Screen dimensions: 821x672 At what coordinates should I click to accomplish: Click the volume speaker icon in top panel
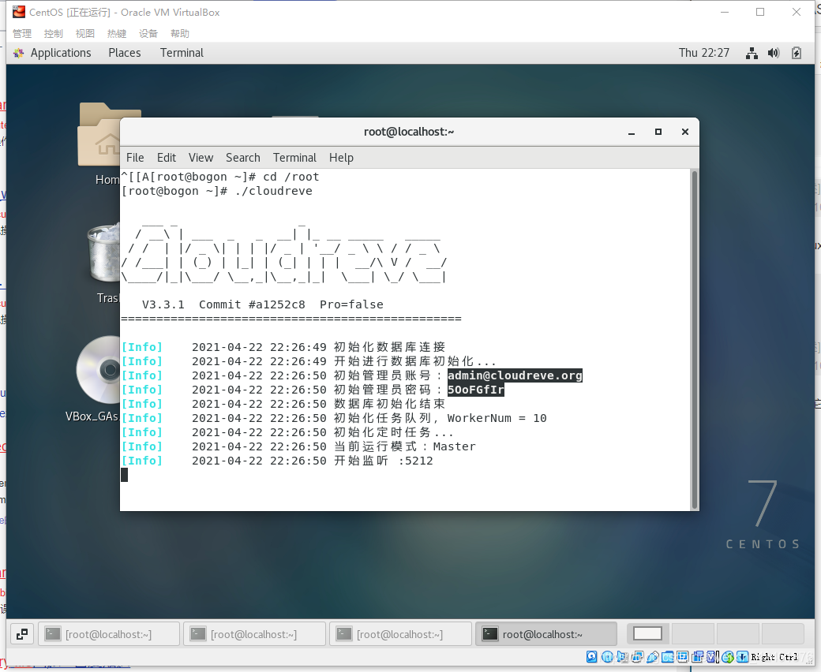[774, 53]
